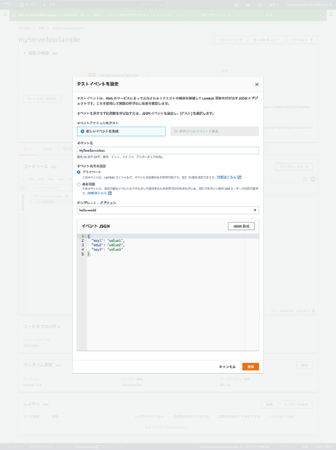336x450 pixels.
Task: Click the console search box
Action: click(x=103, y=5)
